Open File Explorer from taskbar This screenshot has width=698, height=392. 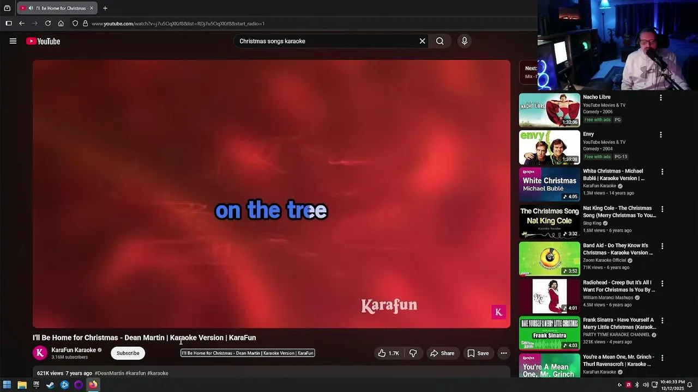(22, 385)
